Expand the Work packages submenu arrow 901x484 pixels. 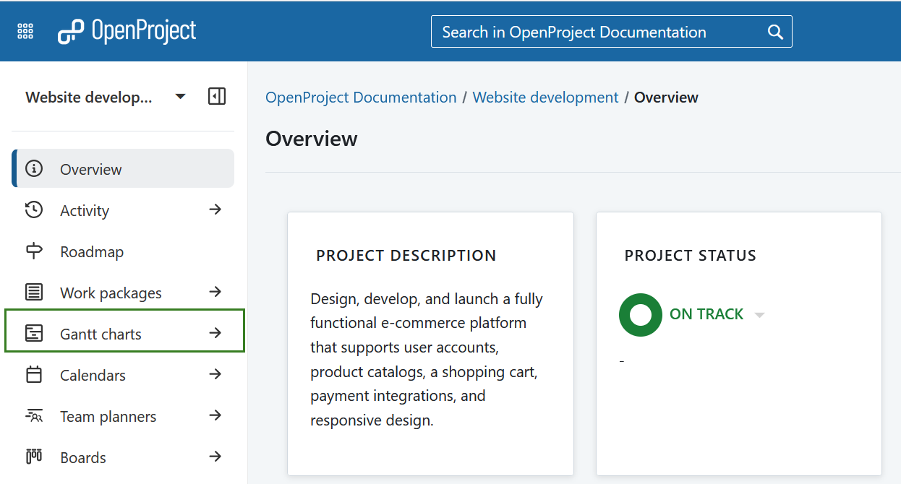[x=215, y=292]
